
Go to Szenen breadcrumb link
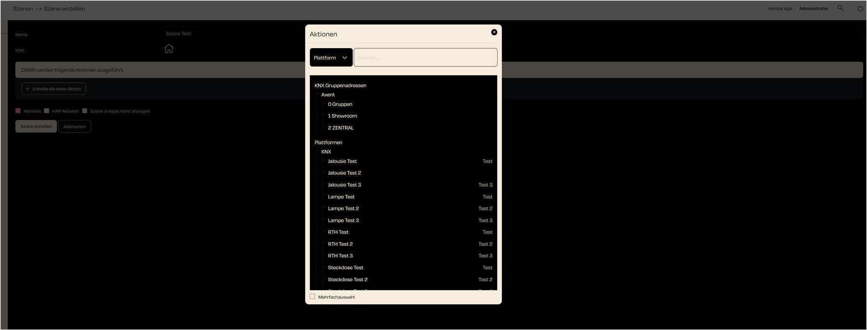pos(23,9)
